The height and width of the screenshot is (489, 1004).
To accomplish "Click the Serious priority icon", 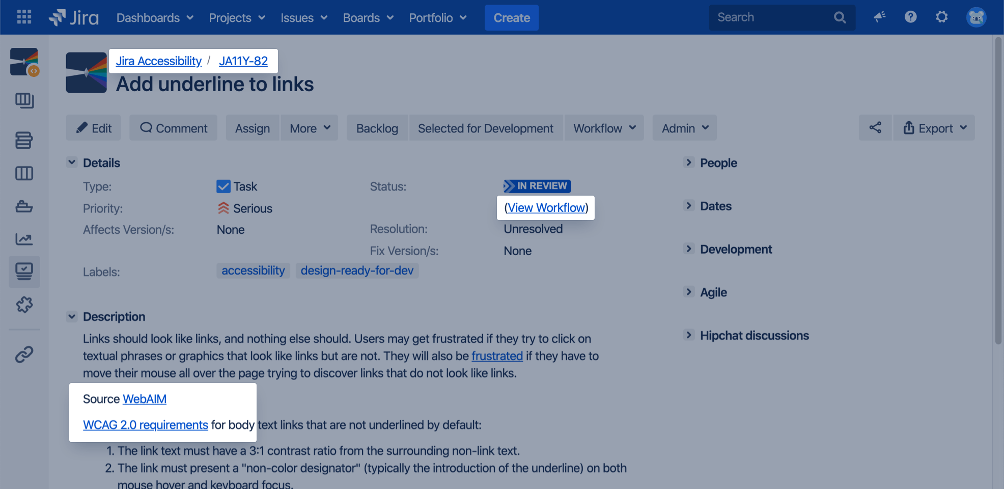I will [223, 208].
